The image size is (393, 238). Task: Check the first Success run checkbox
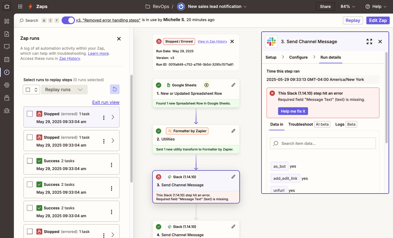point(30,161)
